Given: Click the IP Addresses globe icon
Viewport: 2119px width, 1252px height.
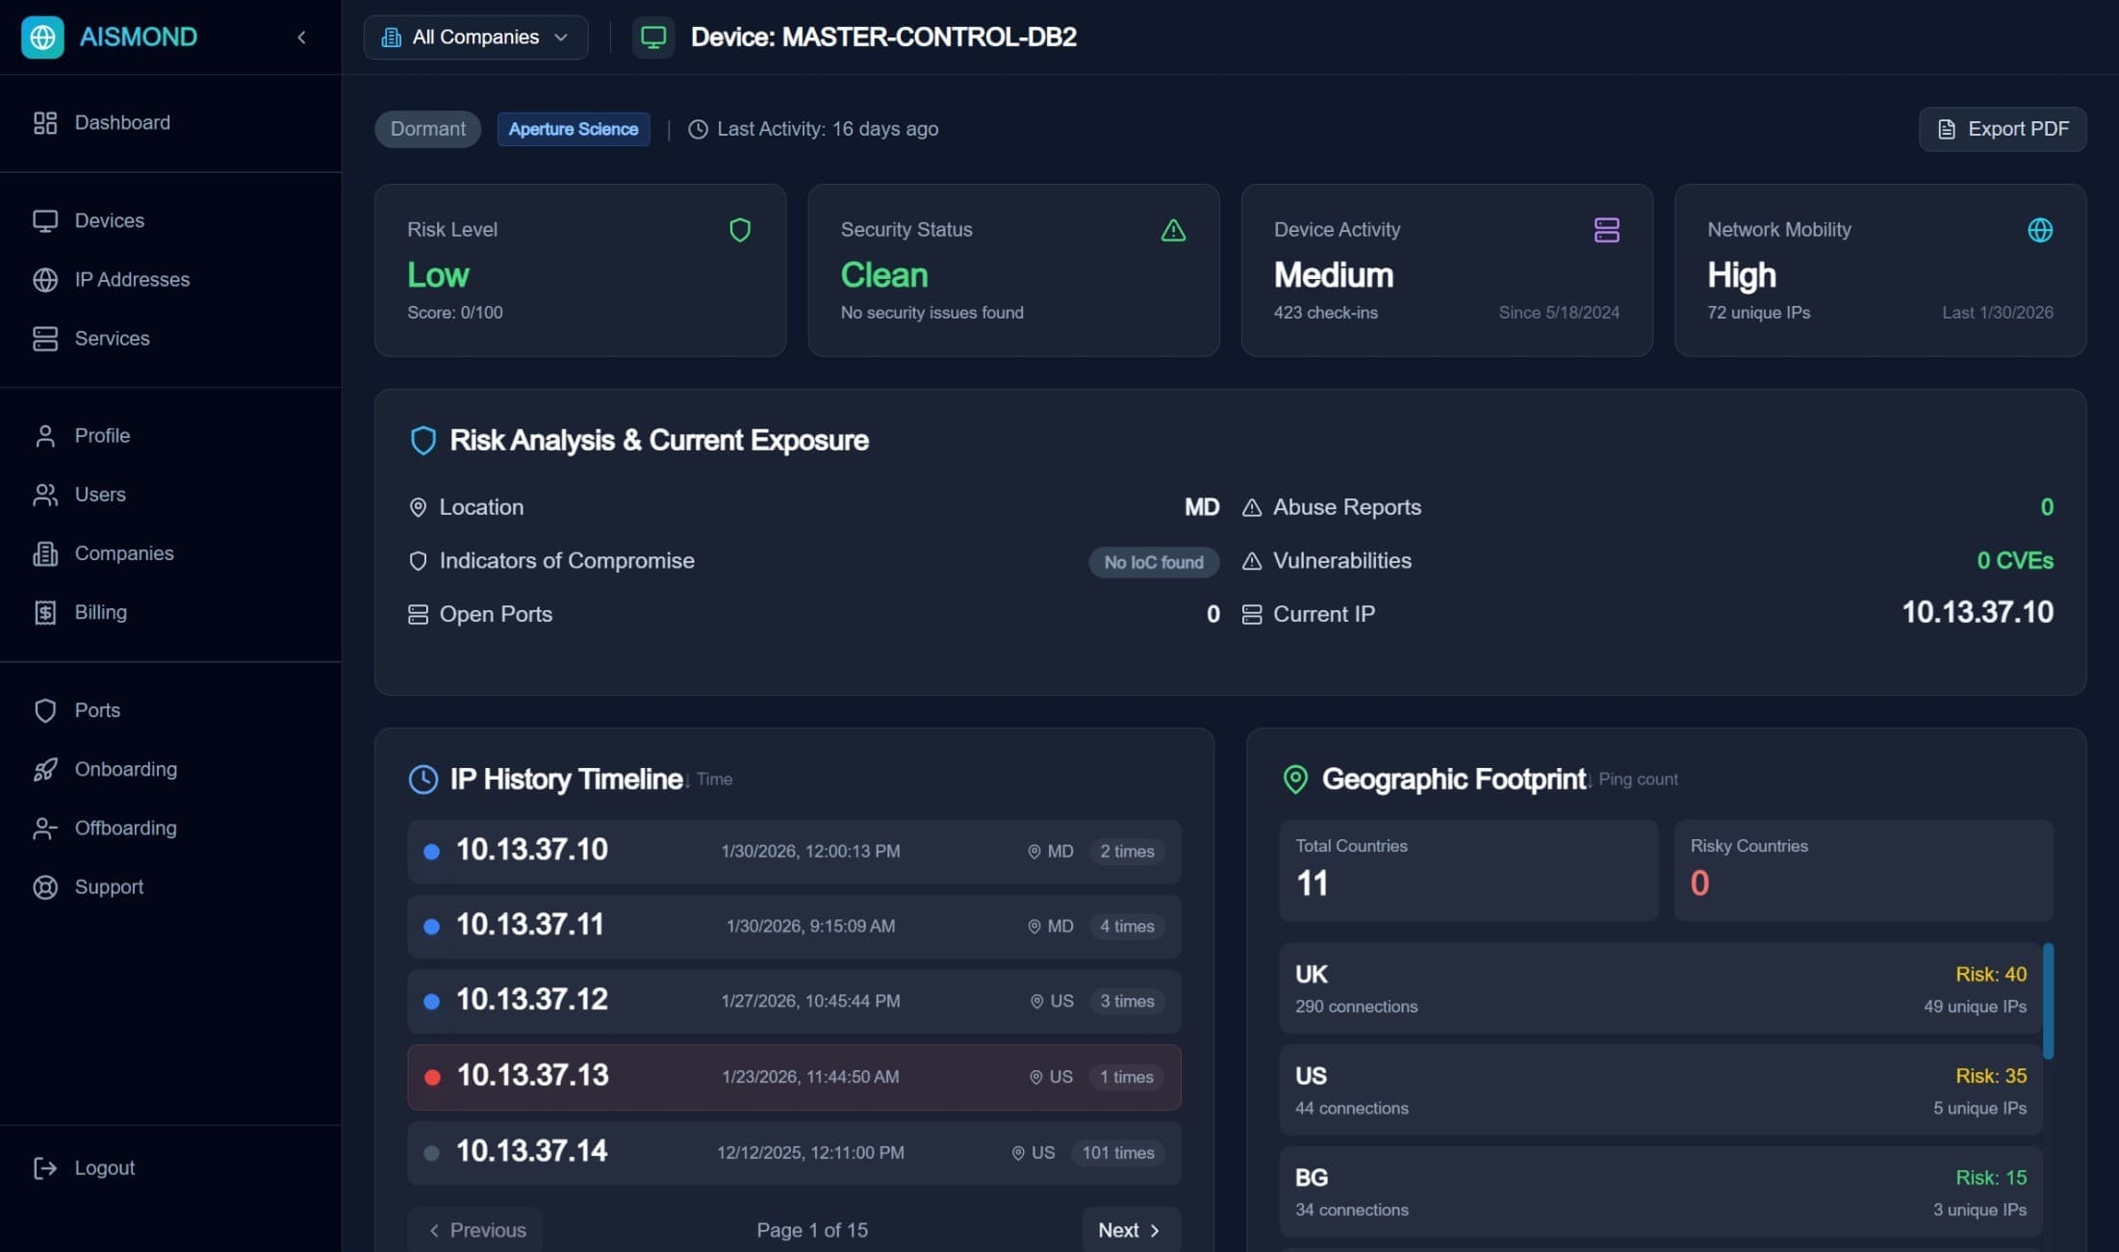Looking at the screenshot, I should pyautogui.click(x=45, y=279).
